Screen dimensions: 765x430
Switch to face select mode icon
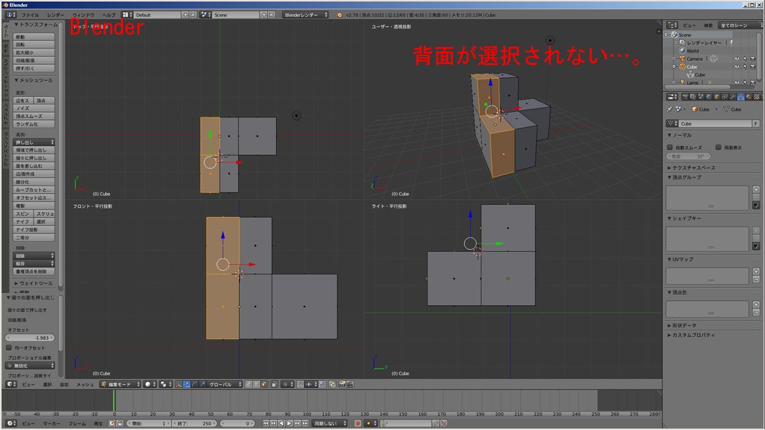click(x=264, y=385)
